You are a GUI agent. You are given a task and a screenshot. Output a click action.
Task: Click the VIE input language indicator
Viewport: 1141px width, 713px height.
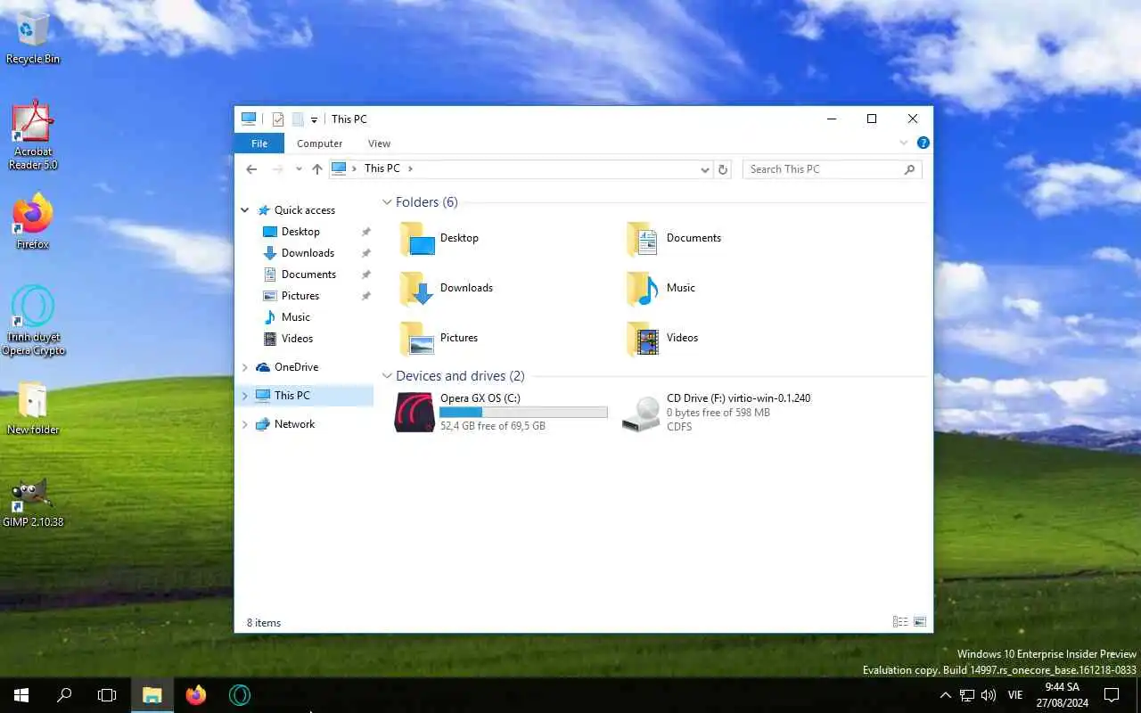pos(1014,695)
